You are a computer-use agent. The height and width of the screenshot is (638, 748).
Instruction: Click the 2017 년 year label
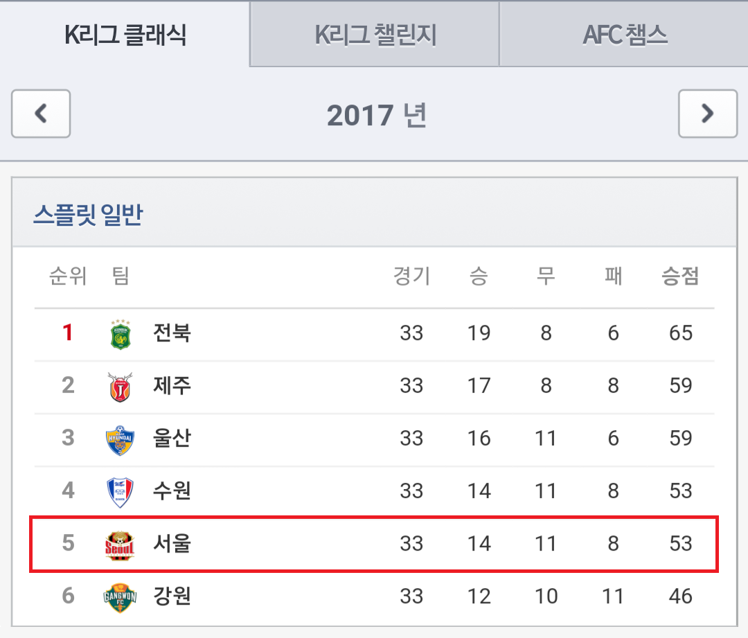coord(376,115)
